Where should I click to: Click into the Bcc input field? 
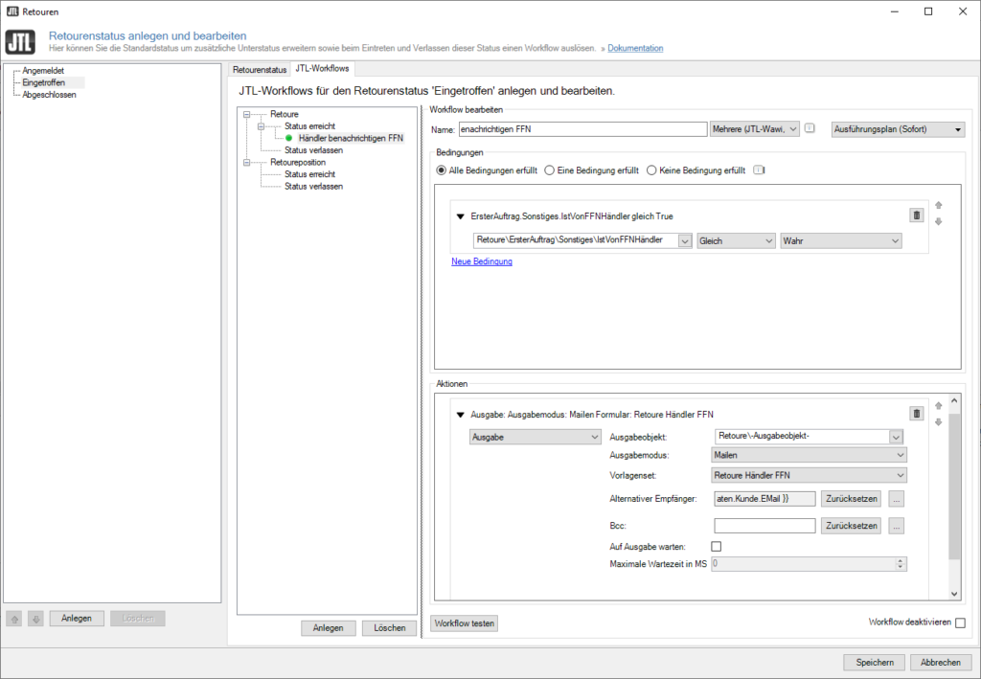coord(764,526)
